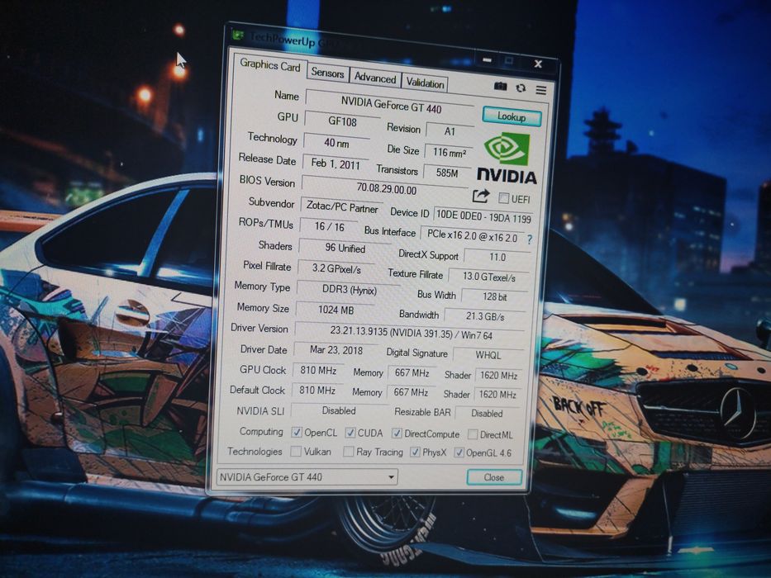771x578 pixels.
Task: Open the hamburger menu icon
Action: 541,90
